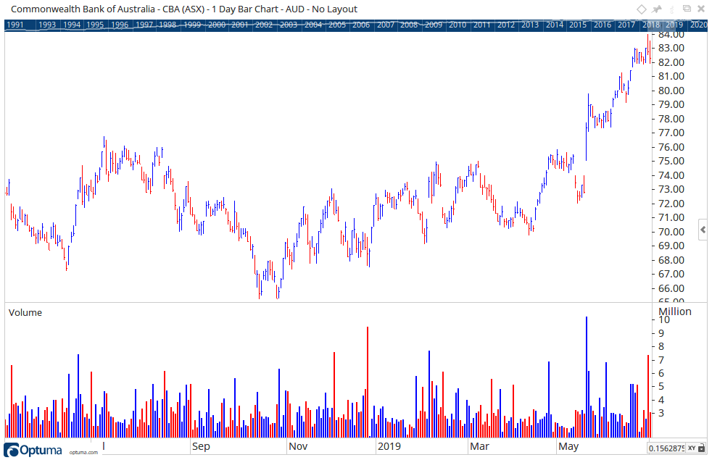Viewport: 712px width, 460px height.
Task: Toggle the XY scale padlock icon
Action: pyautogui.click(x=701, y=448)
